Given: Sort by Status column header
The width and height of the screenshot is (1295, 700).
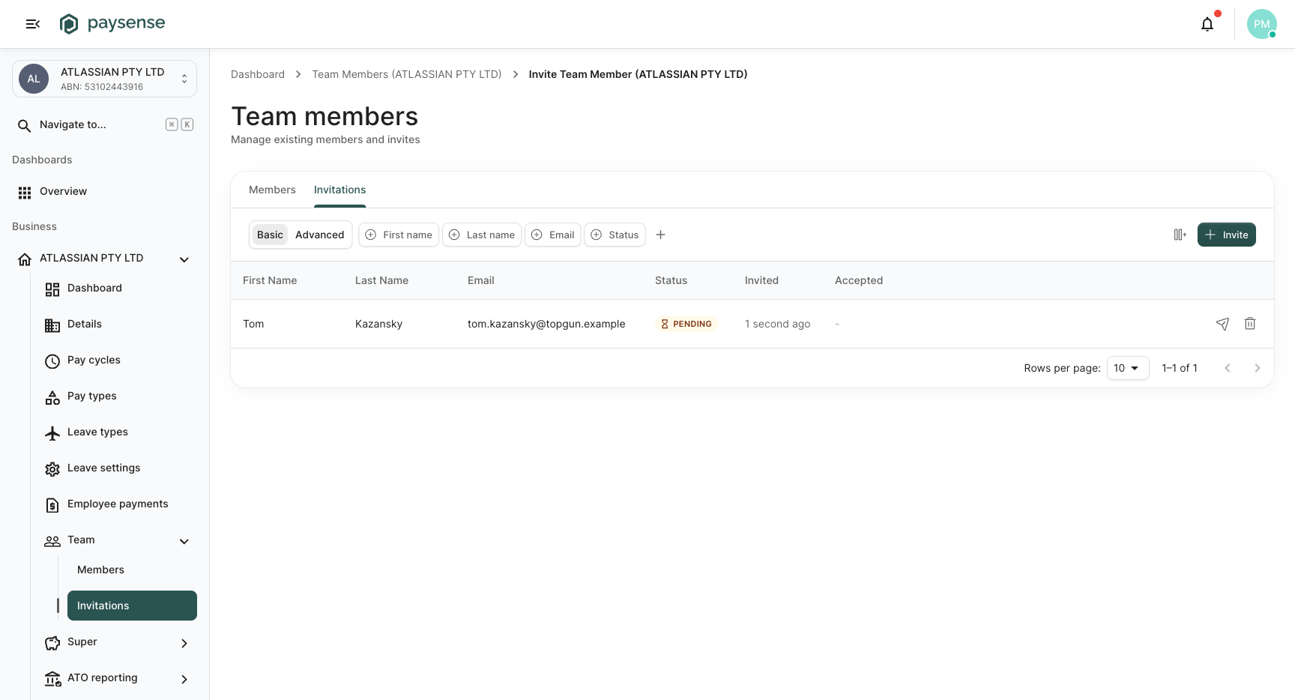Looking at the screenshot, I should (671, 280).
